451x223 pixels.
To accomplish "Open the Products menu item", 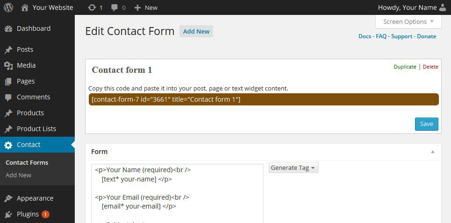I will coord(30,113).
